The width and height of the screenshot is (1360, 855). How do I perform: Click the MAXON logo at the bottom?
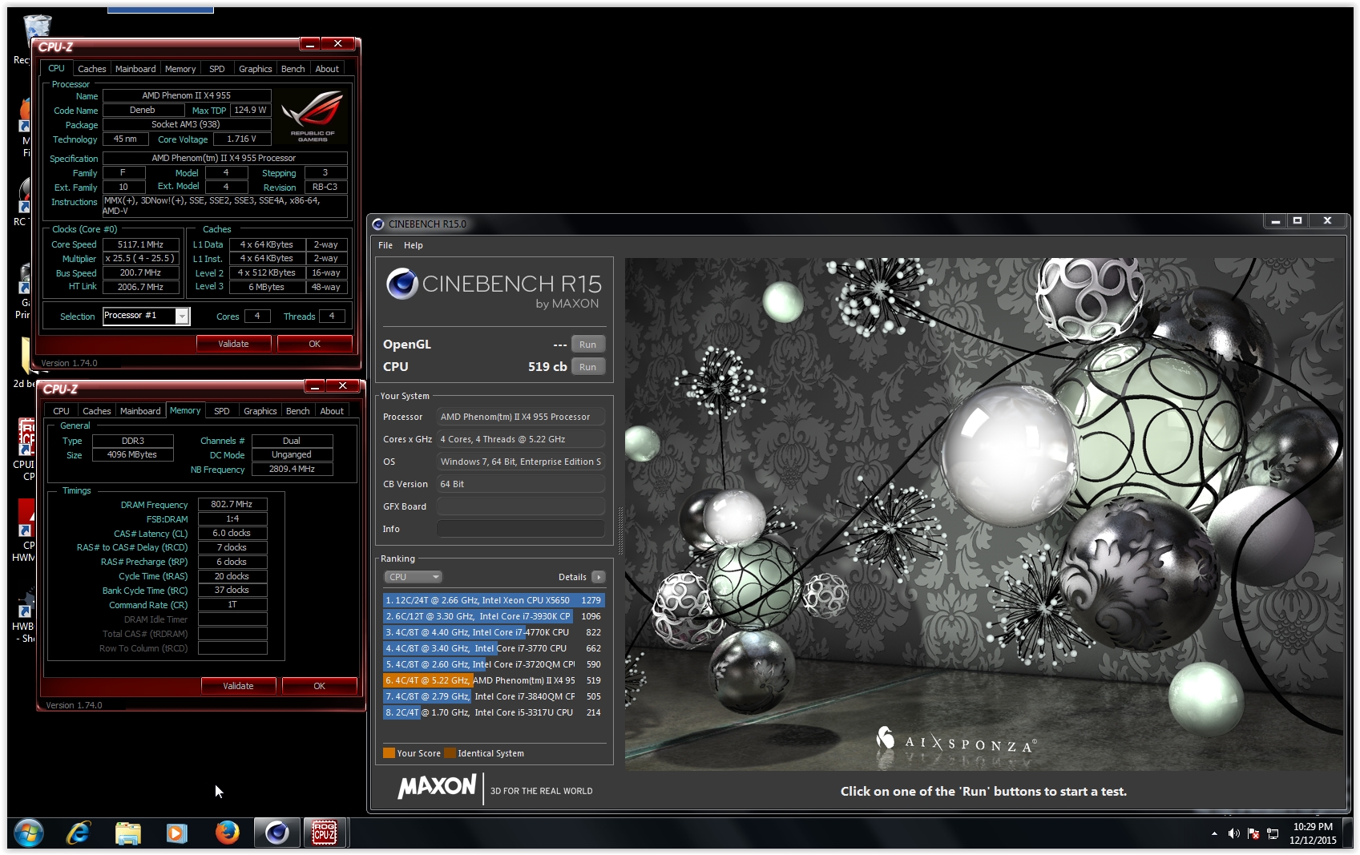[x=437, y=787]
